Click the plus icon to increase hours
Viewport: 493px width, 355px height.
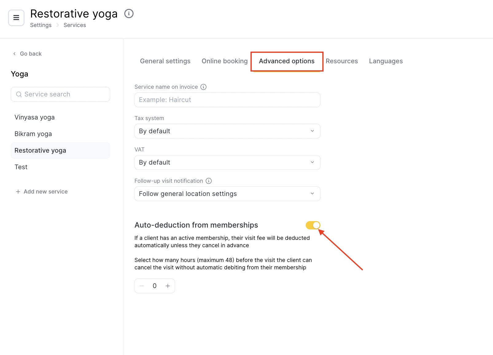coord(168,286)
